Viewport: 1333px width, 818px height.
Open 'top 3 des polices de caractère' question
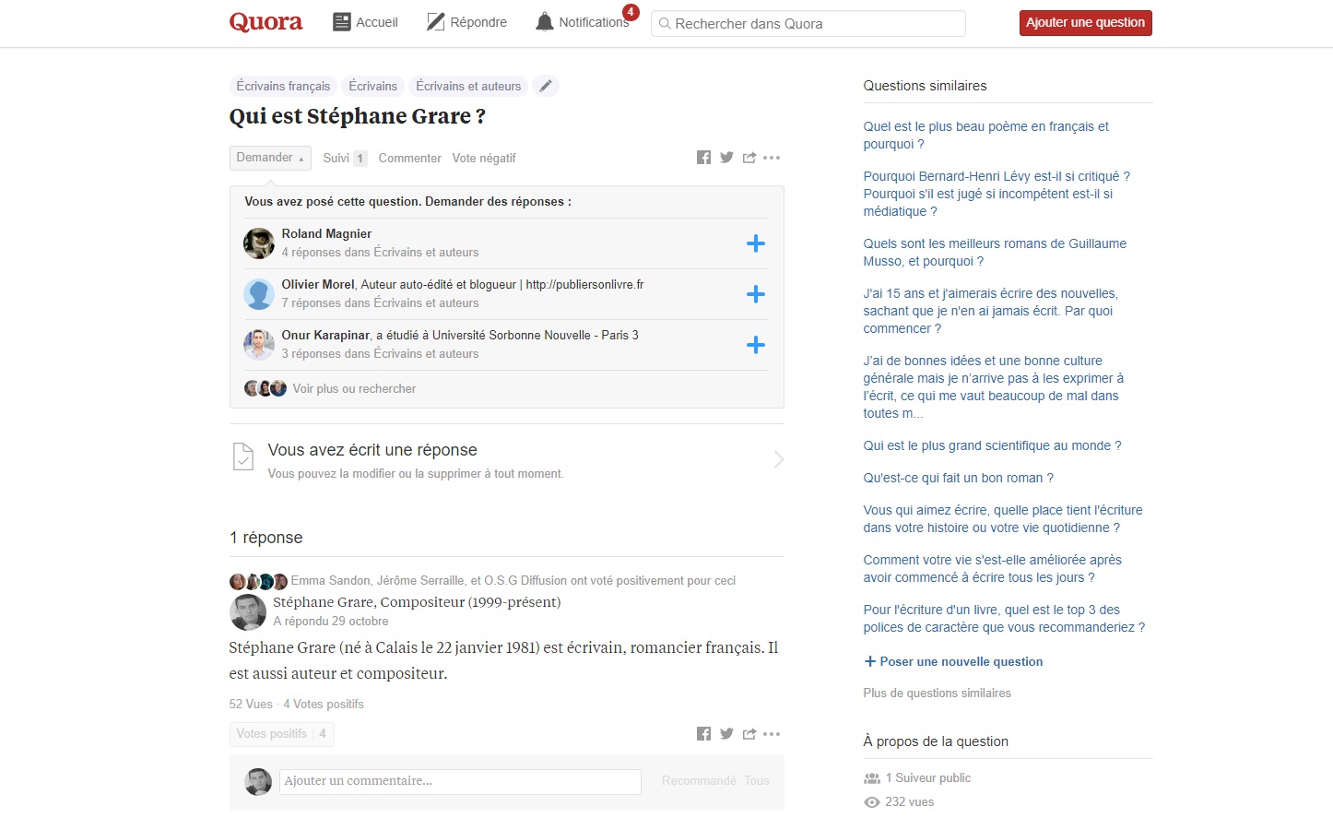1004,619
